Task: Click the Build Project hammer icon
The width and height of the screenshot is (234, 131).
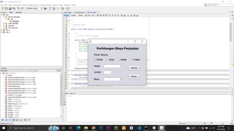Action: 50,8
